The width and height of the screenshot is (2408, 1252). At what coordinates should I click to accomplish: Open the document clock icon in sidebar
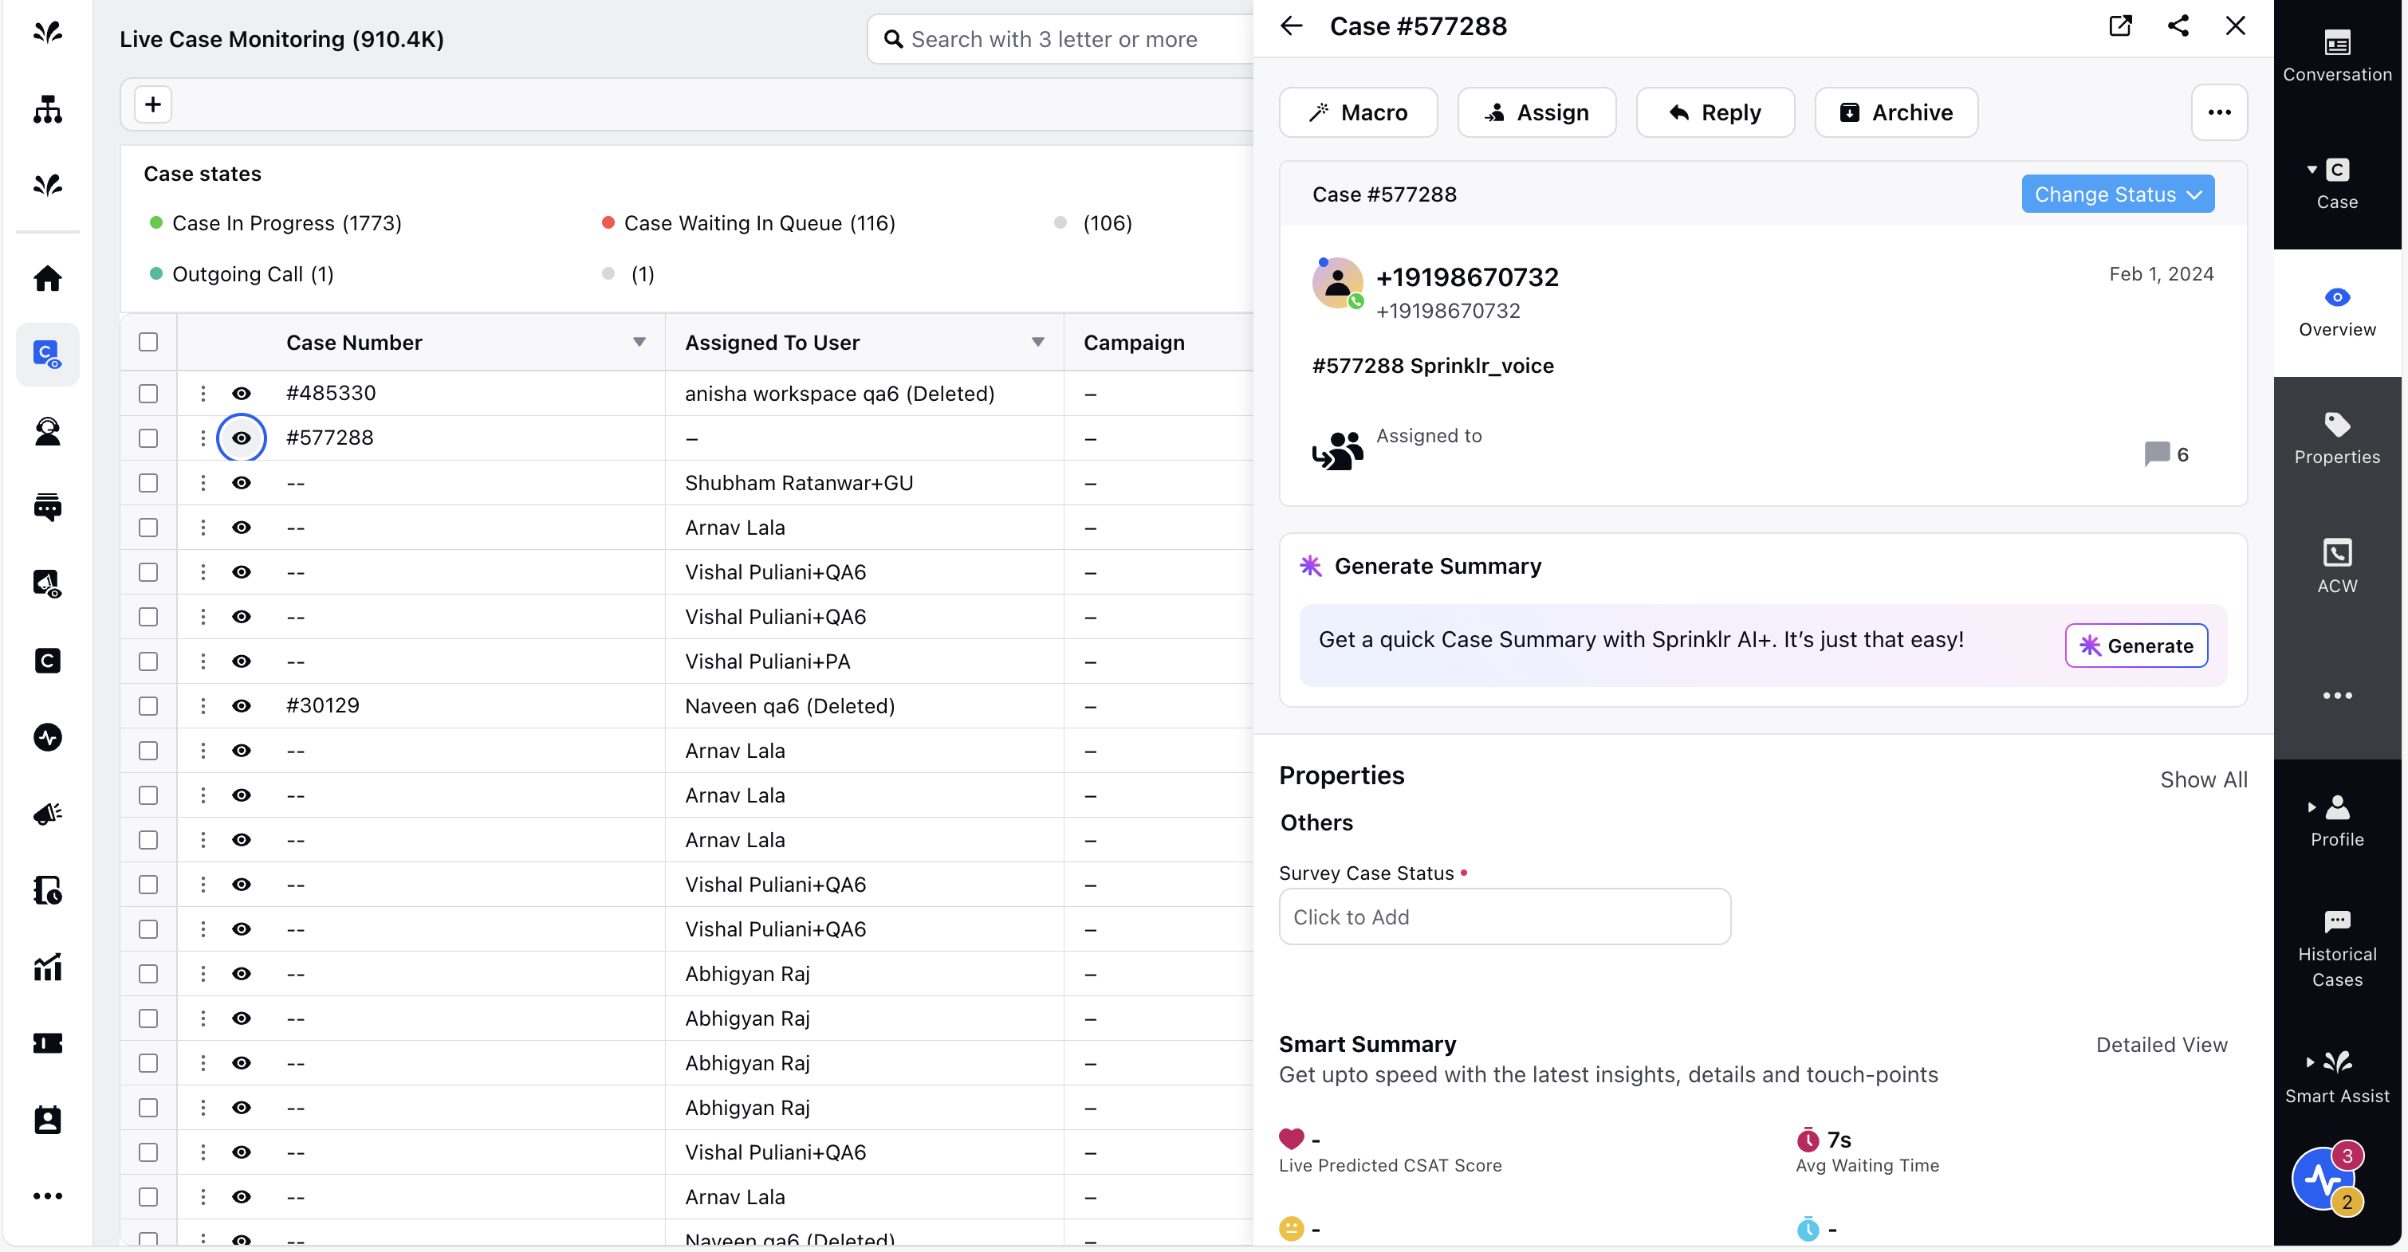[48, 890]
